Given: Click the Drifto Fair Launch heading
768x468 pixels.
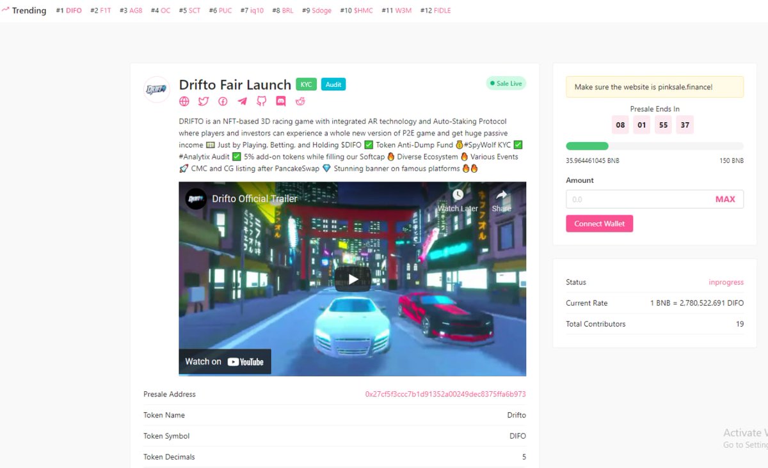Looking at the screenshot, I should (235, 84).
